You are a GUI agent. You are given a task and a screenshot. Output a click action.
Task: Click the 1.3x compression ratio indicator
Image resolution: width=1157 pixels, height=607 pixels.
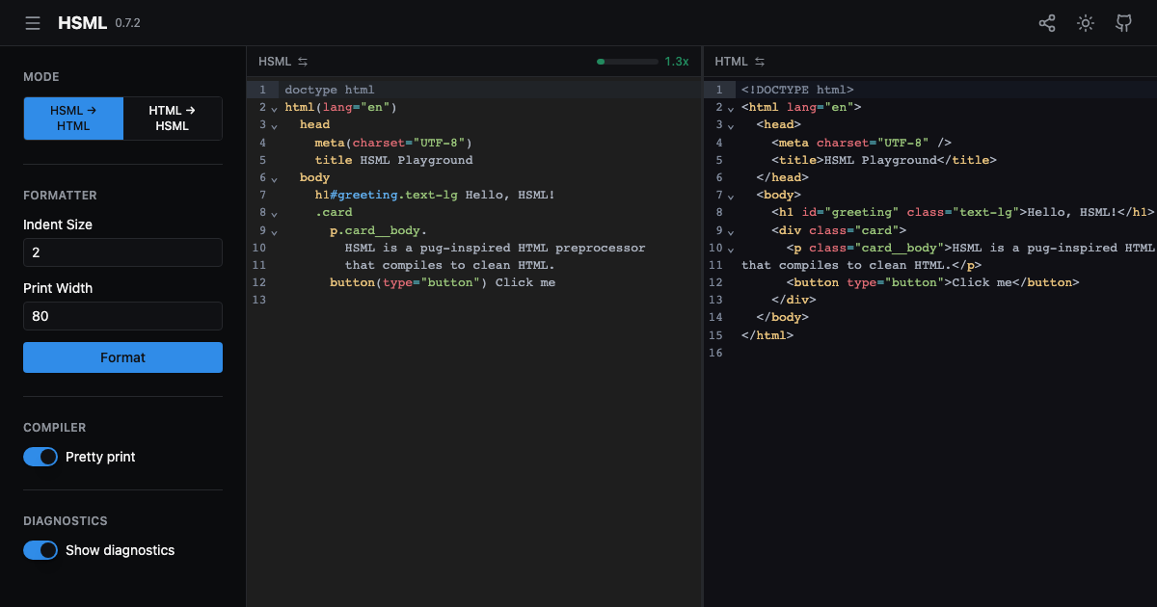(676, 62)
